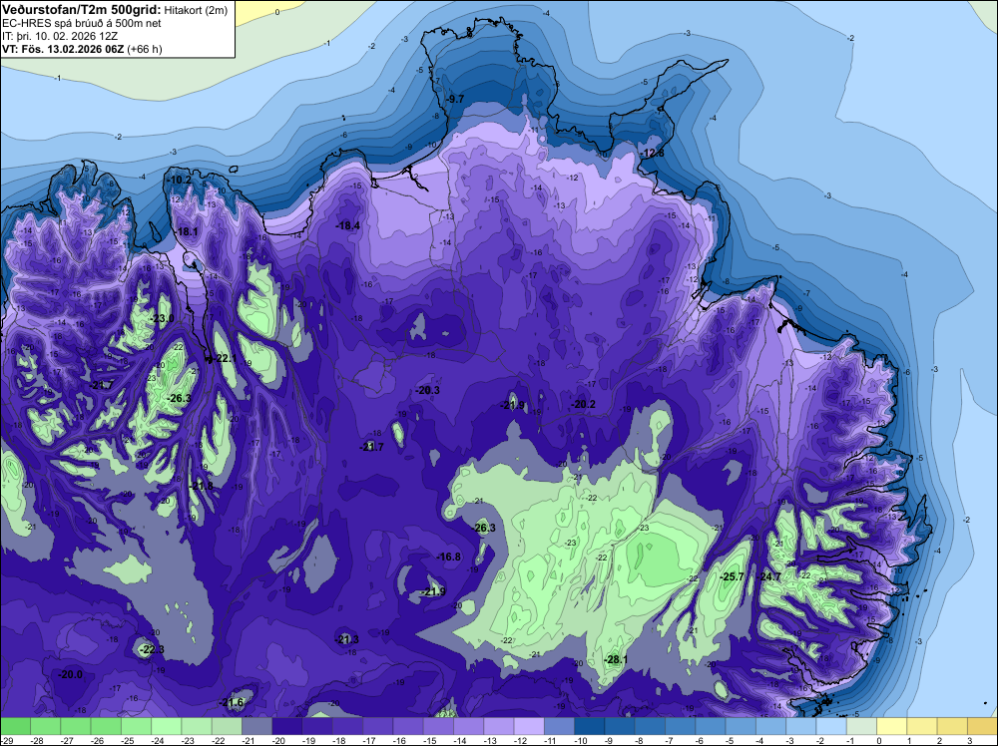Click 'EC-HRES spá brúuð á 500m net' line

82,23
